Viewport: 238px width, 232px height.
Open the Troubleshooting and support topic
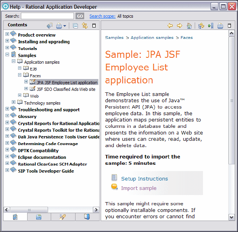click(49, 110)
